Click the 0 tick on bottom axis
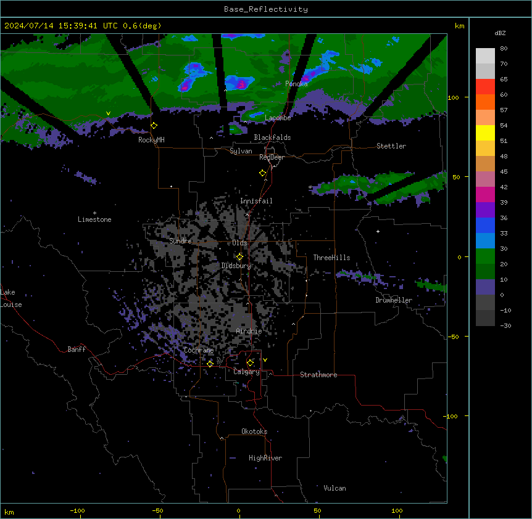The image size is (532, 519). point(238,510)
